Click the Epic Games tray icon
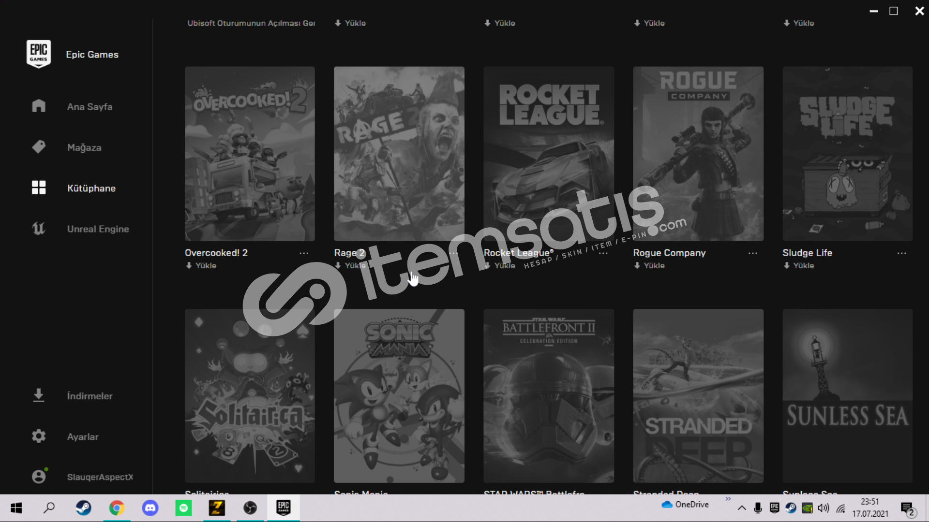The image size is (929, 522). click(x=774, y=507)
